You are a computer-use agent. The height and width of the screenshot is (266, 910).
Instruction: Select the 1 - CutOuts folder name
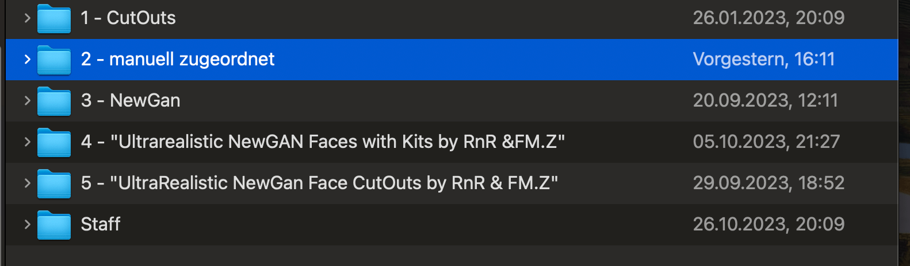[128, 18]
